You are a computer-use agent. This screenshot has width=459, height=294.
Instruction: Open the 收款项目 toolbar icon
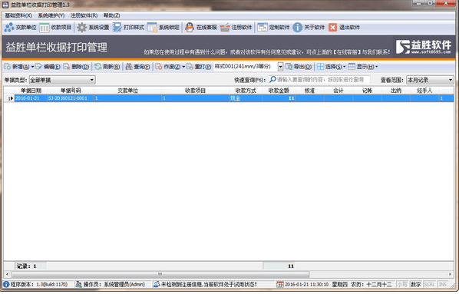pos(45,28)
